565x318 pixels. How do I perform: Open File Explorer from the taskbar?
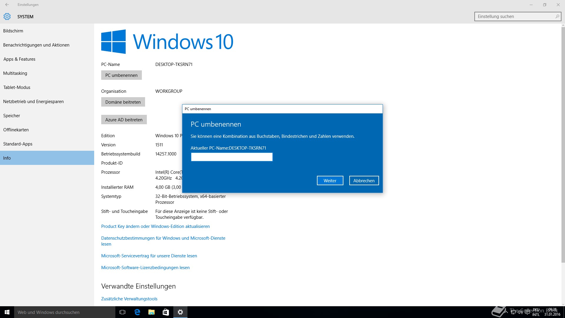(x=152, y=312)
